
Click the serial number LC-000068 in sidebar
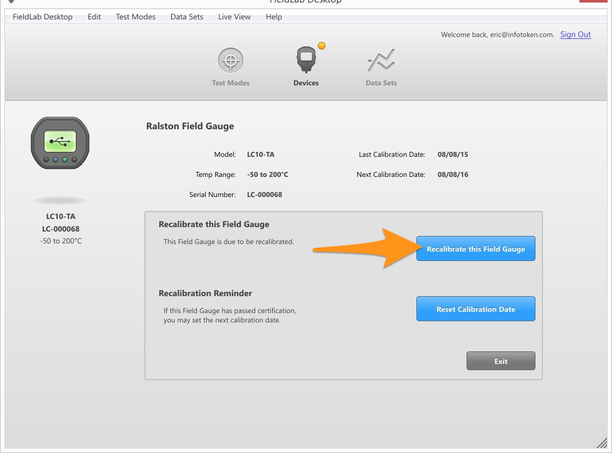[60, 229]
